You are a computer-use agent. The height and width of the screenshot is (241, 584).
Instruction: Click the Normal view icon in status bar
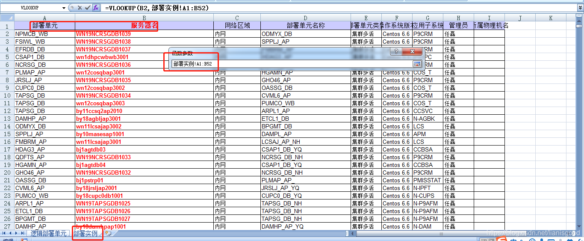(484, 240)
